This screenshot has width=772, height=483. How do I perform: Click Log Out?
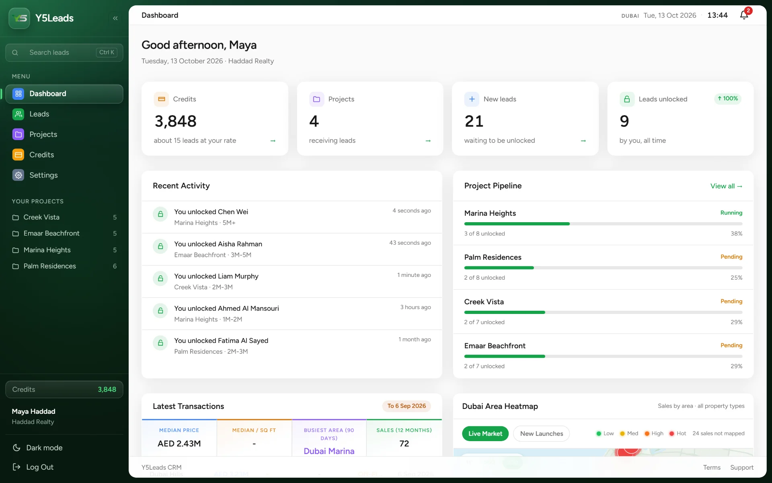pos(33,467)
